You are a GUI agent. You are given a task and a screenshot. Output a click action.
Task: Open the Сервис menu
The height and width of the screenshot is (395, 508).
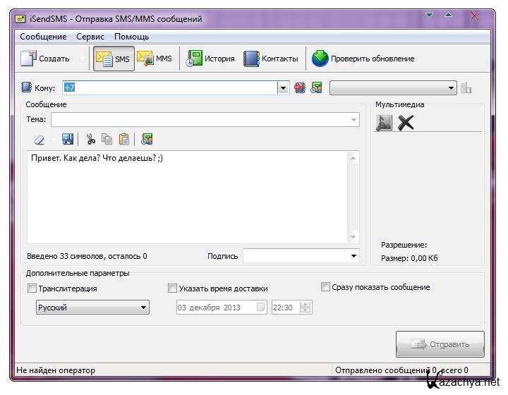pos(90,37)
